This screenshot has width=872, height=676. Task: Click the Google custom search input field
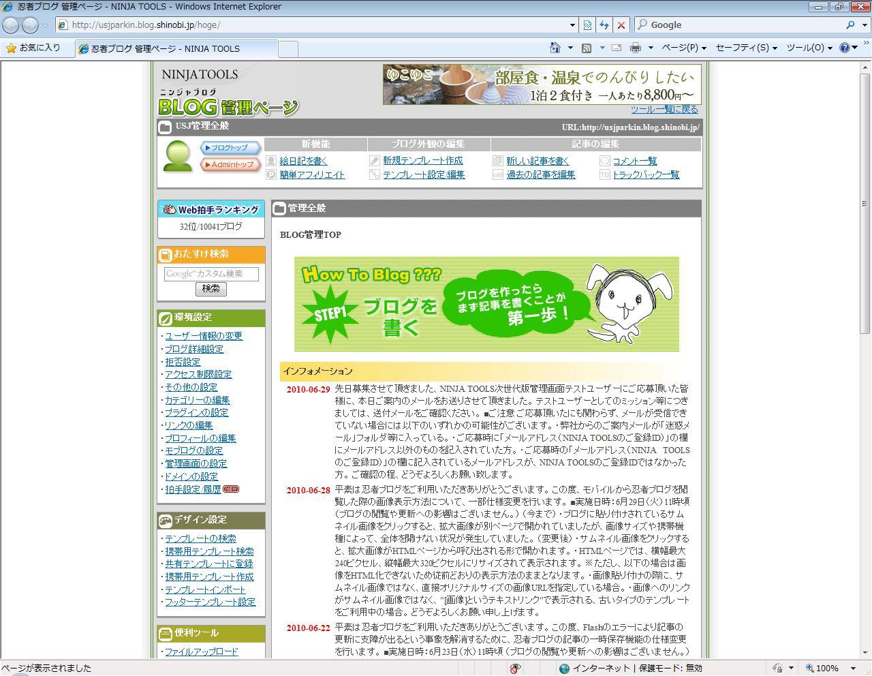point(211,274)
